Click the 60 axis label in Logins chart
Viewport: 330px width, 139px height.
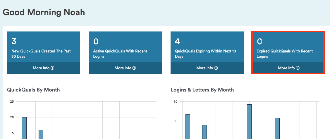coord(176,121)
